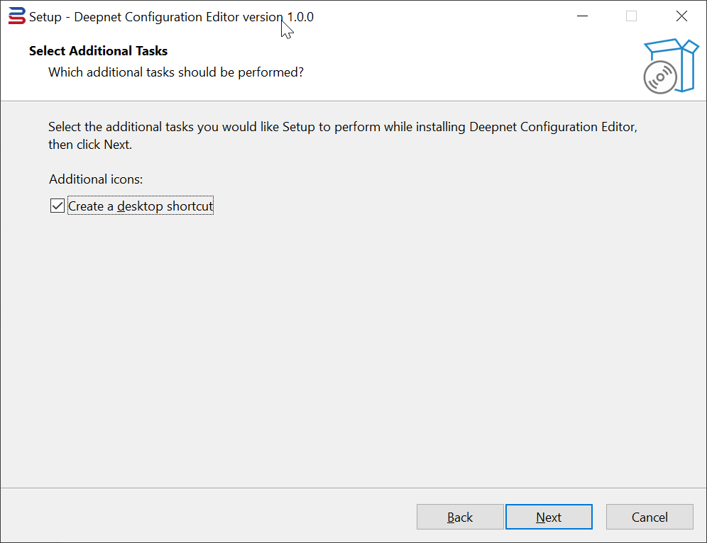This screenshot has width=707, height=543.
Task: Click the blank white header area
Action: point(461,64)
